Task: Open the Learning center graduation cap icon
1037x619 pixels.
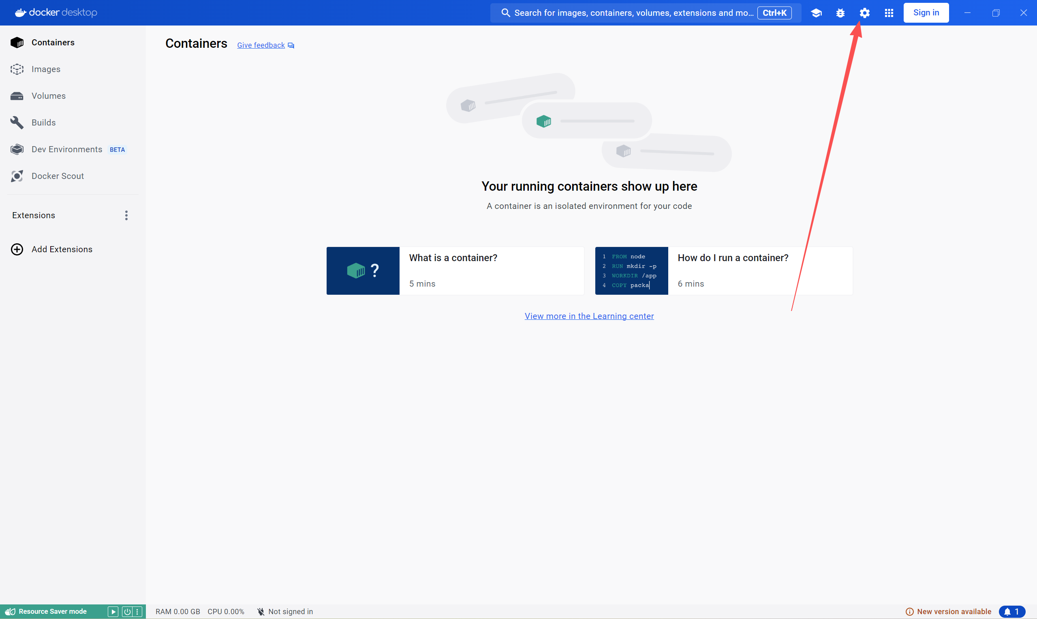Action: click(x=816, y=13)
